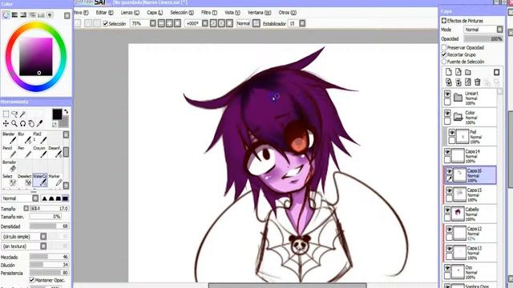
Task: Select the rotate canvas tool
Action: (22, 123)
